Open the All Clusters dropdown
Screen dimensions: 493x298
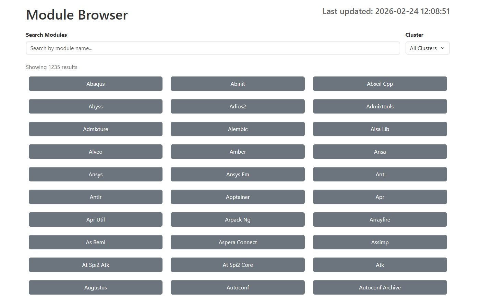(x=427, y=48)
